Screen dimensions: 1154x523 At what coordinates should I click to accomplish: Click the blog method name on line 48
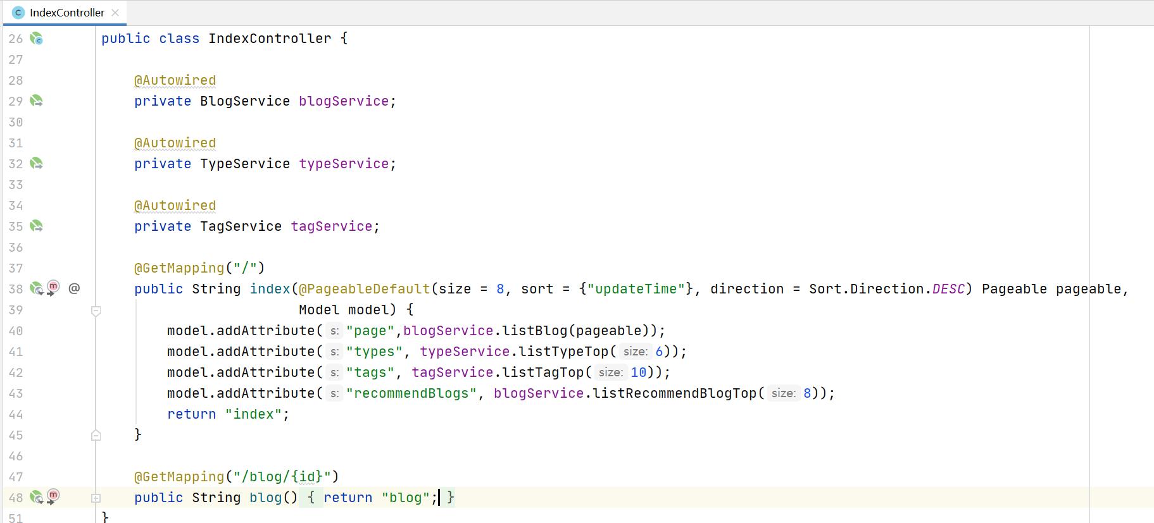[x=265, y=498]
